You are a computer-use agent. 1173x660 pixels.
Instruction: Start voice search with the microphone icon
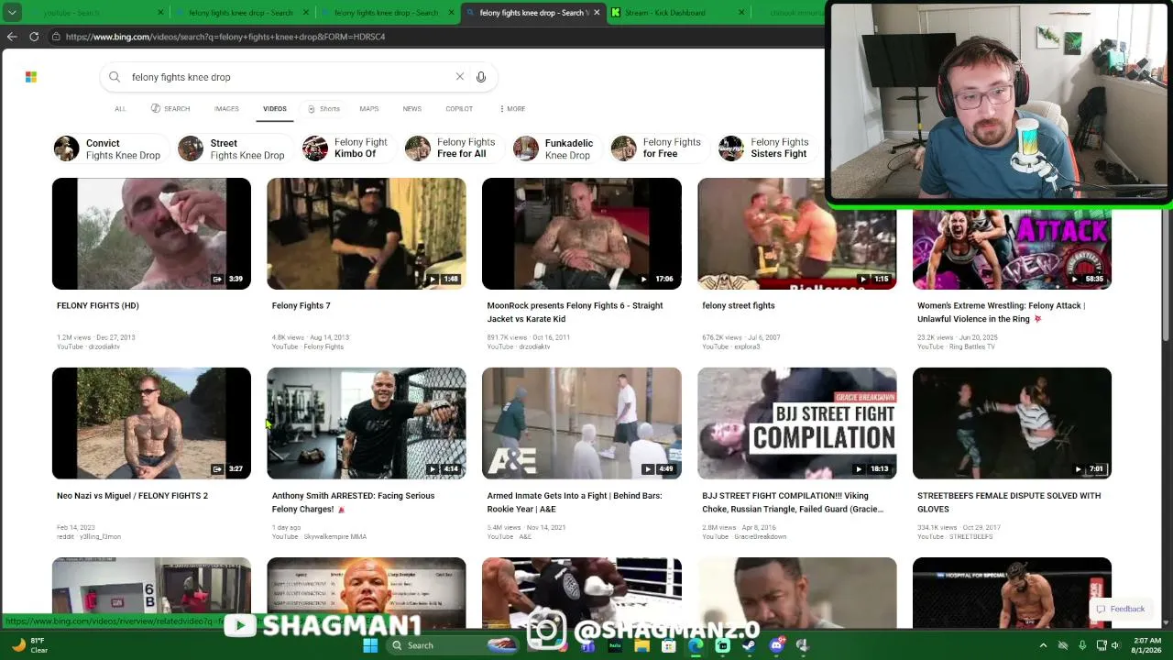click(481, 77)
